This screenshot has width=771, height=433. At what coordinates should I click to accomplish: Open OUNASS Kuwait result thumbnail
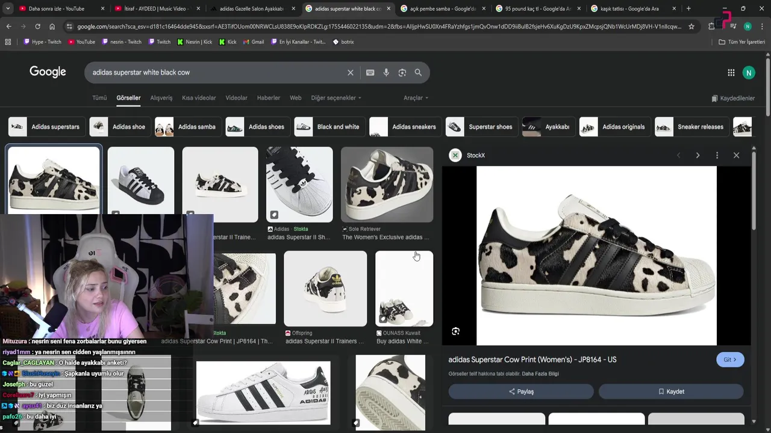[x=404, y=289]
